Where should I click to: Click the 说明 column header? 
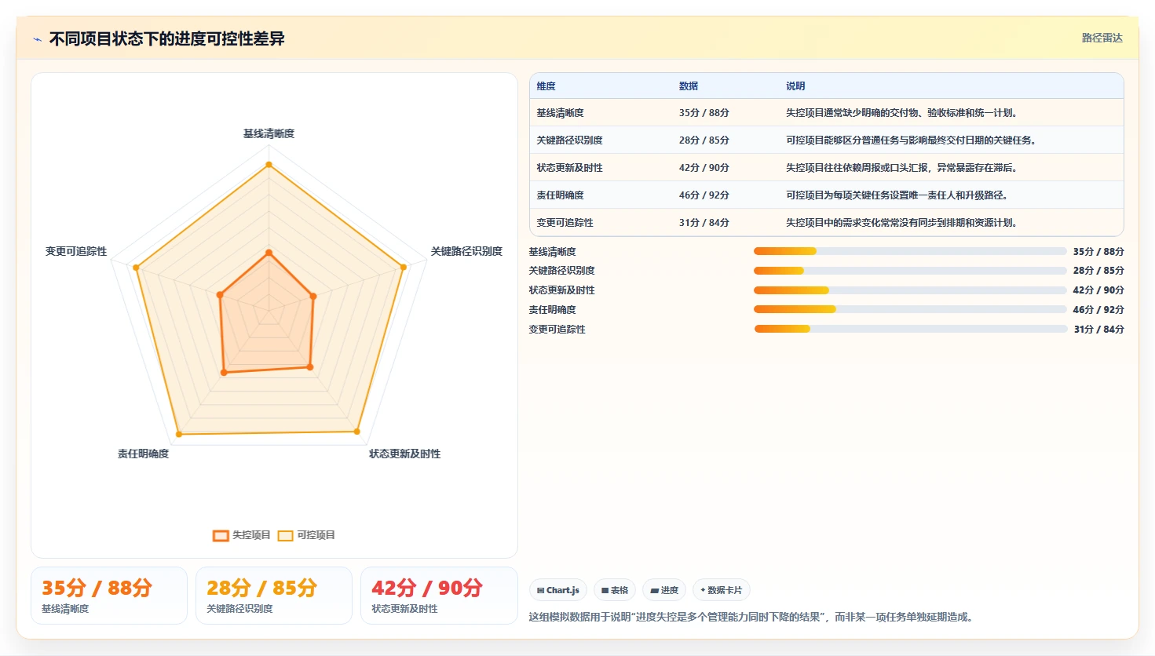(x=795, y=86)
